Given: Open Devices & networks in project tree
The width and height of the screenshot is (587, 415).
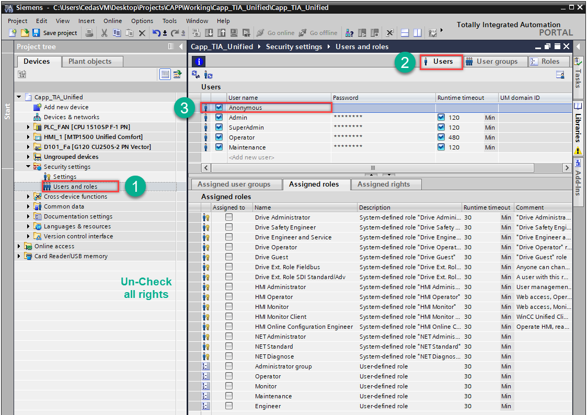Looking at the screenshot, I should (x=71, y=117).
